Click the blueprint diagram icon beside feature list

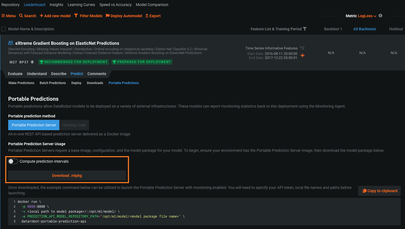point(302,48)
